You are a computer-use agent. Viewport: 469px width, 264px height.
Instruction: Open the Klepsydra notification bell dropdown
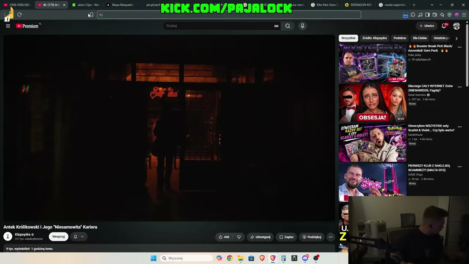(x=79, y=237)
